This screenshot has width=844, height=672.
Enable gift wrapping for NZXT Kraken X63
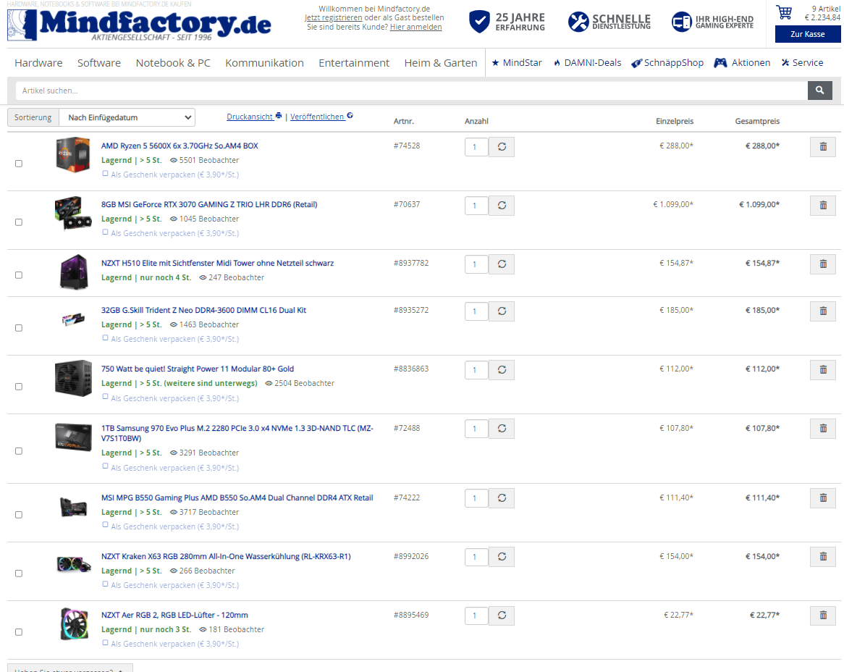106,584
